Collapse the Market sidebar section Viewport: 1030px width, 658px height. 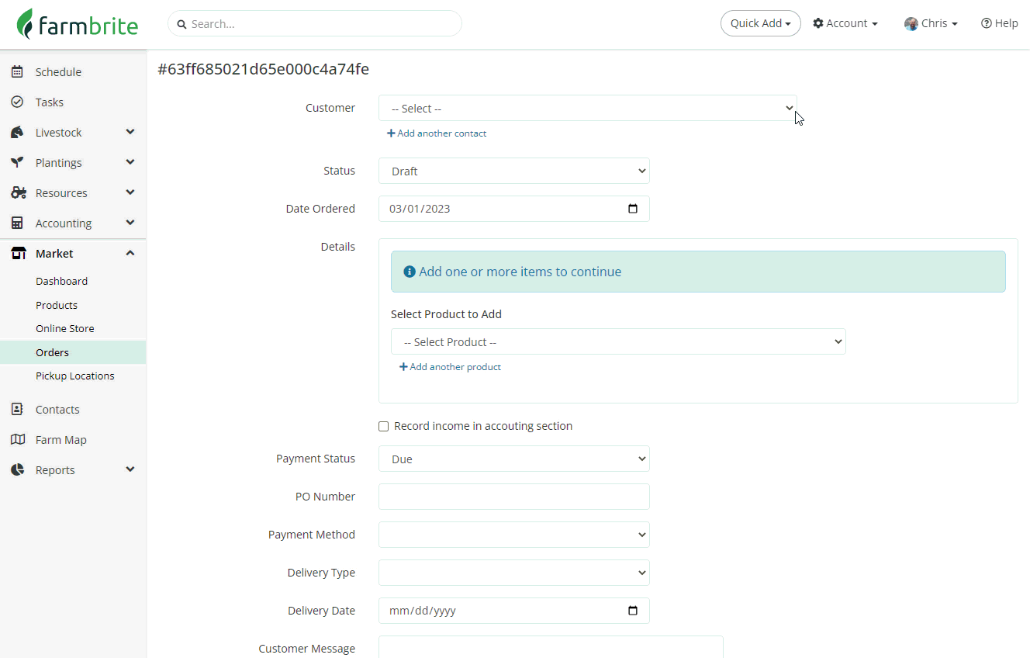pos(130,254)
